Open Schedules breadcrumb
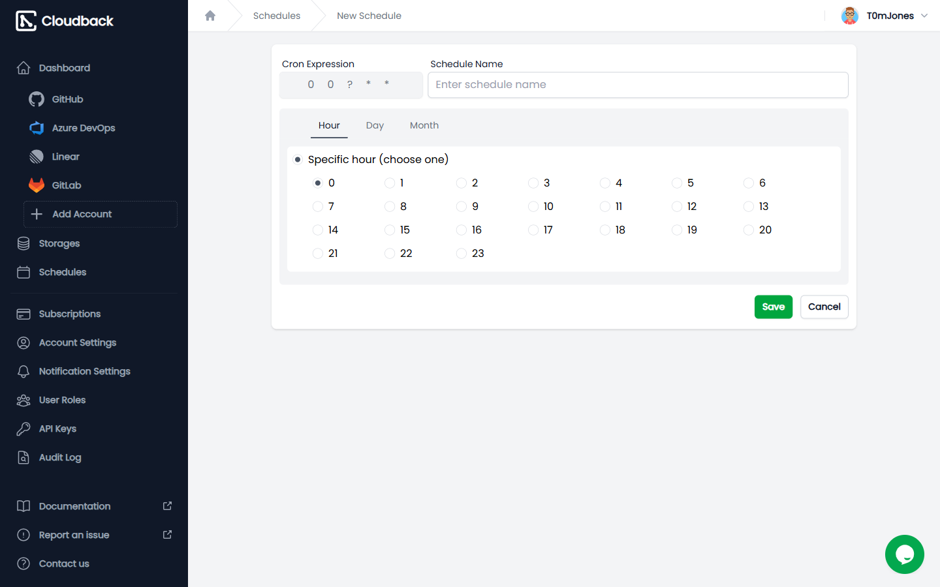The height and width of the screenshot is (587, 940). tap(277, 16)
